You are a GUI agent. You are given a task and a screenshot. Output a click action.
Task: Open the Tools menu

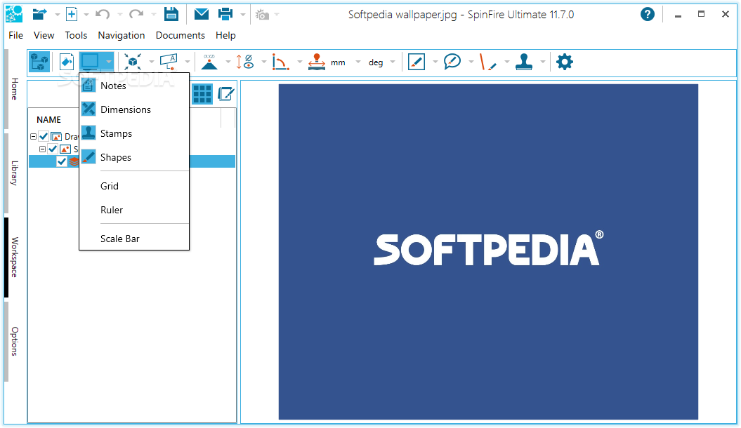pos(76,35)
